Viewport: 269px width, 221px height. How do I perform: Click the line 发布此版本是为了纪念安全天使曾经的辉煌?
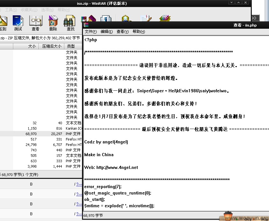(131, 78)
